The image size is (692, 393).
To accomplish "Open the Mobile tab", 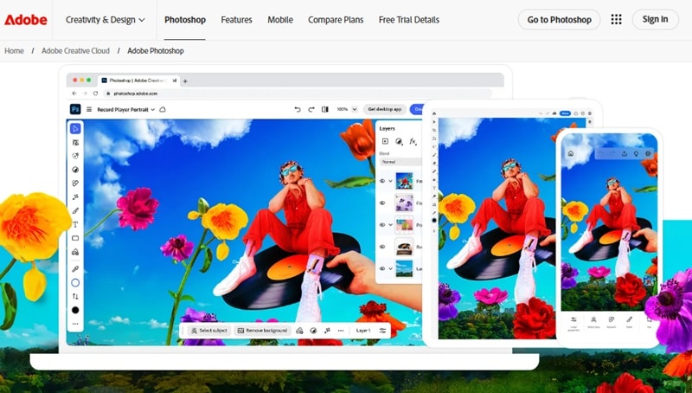I will point(280,20).
